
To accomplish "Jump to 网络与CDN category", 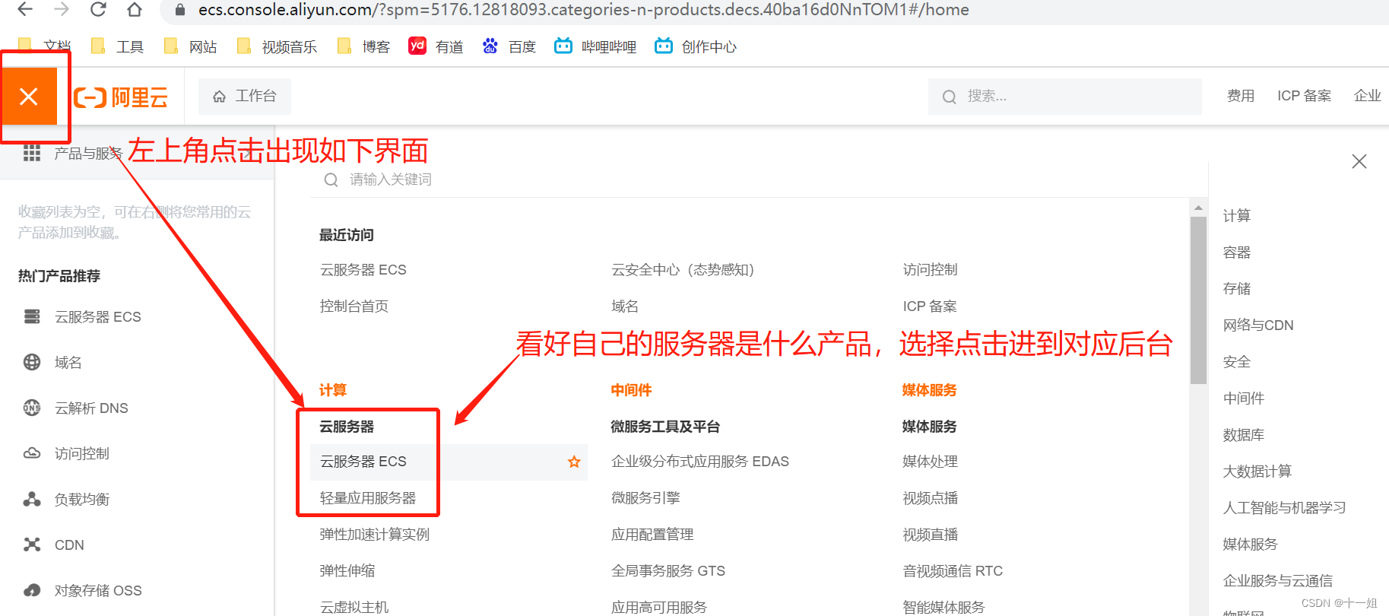I will point(1258,325).
